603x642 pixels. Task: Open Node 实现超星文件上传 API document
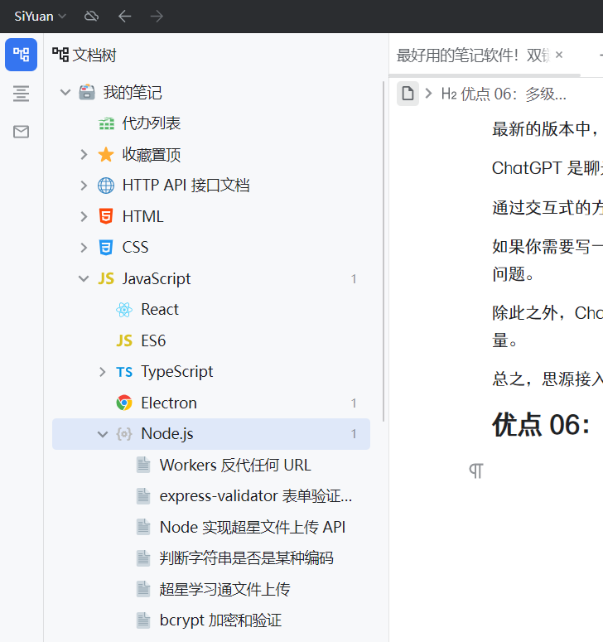(253, 528)
